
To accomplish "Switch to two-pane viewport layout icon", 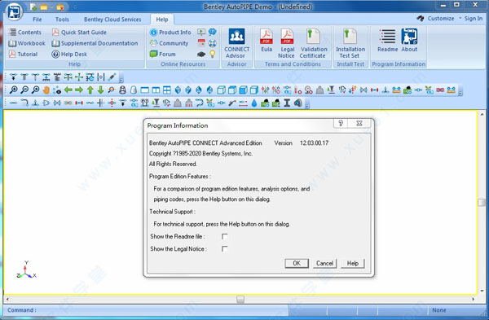I will tap(156, 90).
